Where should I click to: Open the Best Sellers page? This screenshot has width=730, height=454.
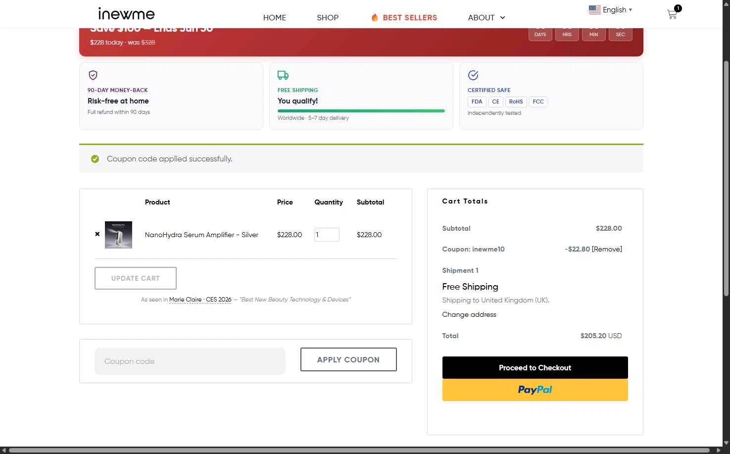(410, 18)
